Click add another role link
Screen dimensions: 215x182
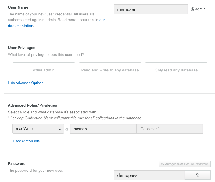(x=27, y=141)
